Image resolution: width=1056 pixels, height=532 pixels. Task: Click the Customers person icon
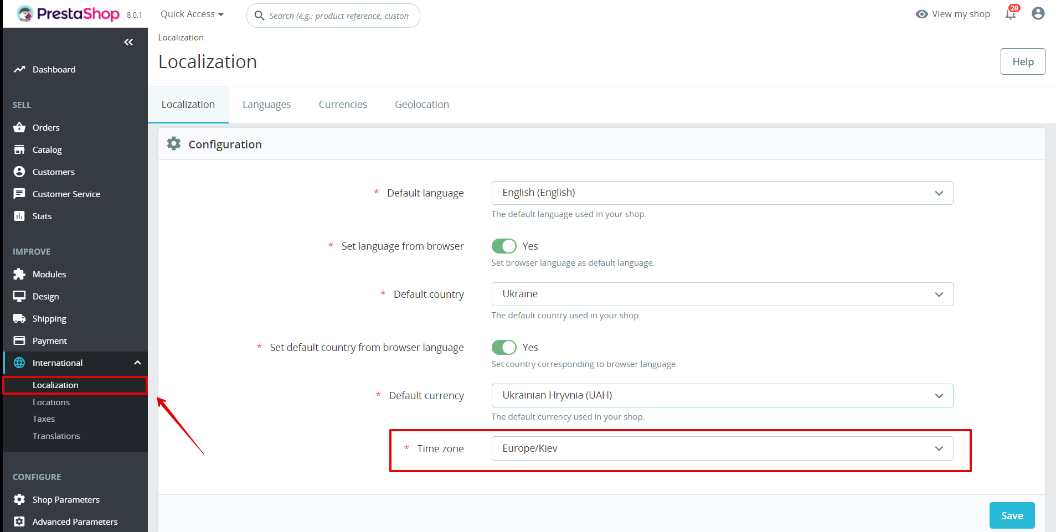point(19,172)
